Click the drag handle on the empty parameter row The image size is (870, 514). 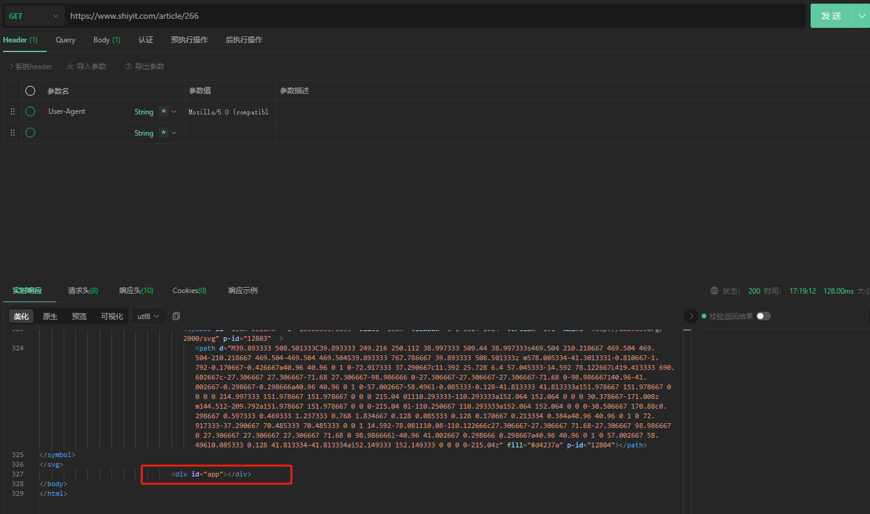(x=12, y=132)
